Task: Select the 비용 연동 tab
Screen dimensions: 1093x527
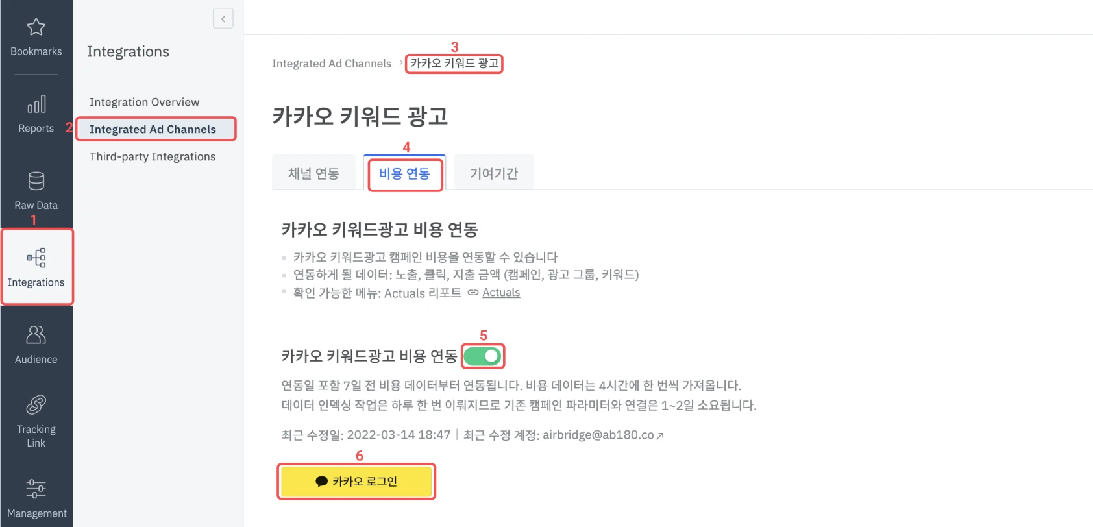Action: 404,173
